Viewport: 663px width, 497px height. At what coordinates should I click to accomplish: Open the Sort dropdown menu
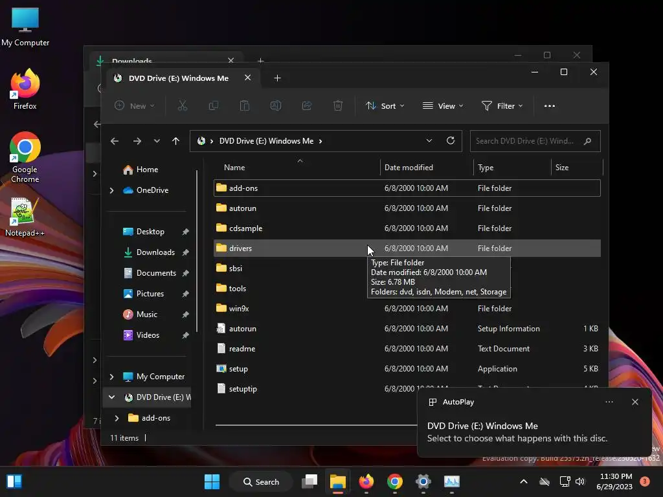point(385,105)
